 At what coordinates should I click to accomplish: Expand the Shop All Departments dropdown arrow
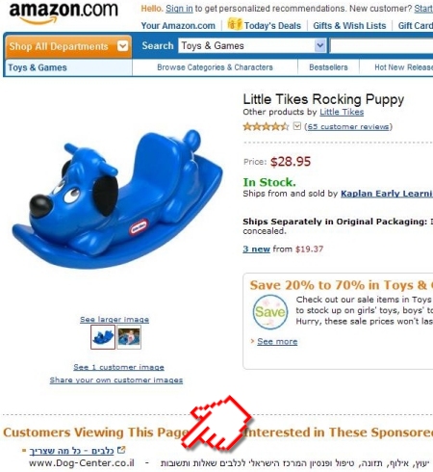[x=122, y=46]
